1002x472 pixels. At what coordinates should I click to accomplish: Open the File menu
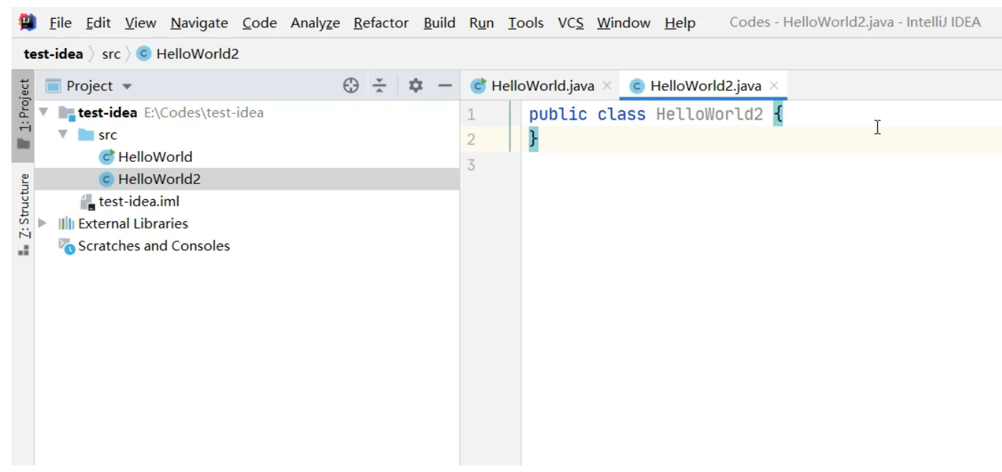click(x=60, y=23)
